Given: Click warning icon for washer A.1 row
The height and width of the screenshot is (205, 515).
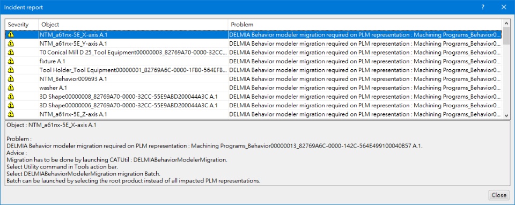Looking at the screenshot, I should (x=11, y=87).
